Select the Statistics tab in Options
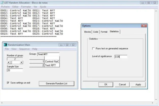This screenshot has width=159, height=106. [x=114, y=32]
